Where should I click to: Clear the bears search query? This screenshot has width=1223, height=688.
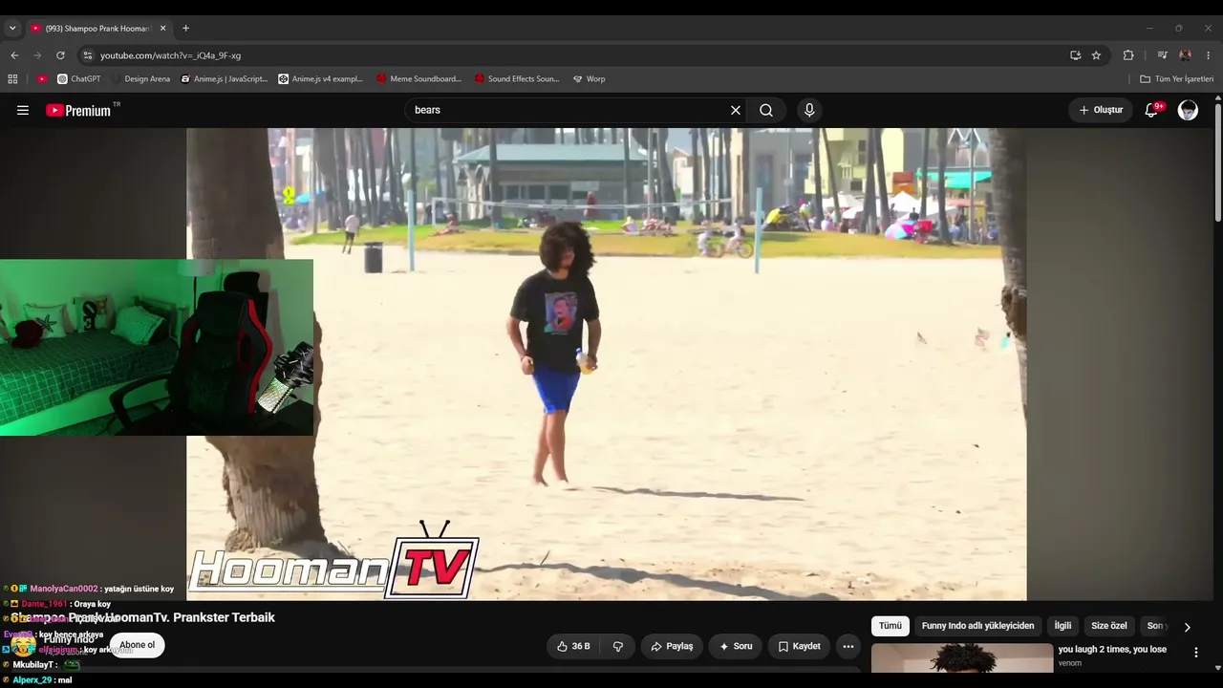pos(736,110)
